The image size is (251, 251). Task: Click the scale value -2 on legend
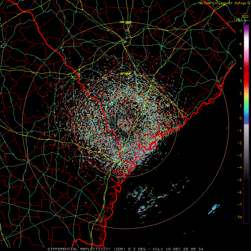[x=240, y=143]
